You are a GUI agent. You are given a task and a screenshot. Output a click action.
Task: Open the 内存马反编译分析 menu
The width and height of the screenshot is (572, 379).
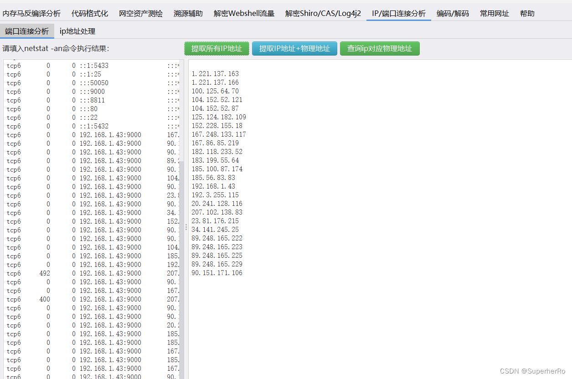tap(31, 13)
